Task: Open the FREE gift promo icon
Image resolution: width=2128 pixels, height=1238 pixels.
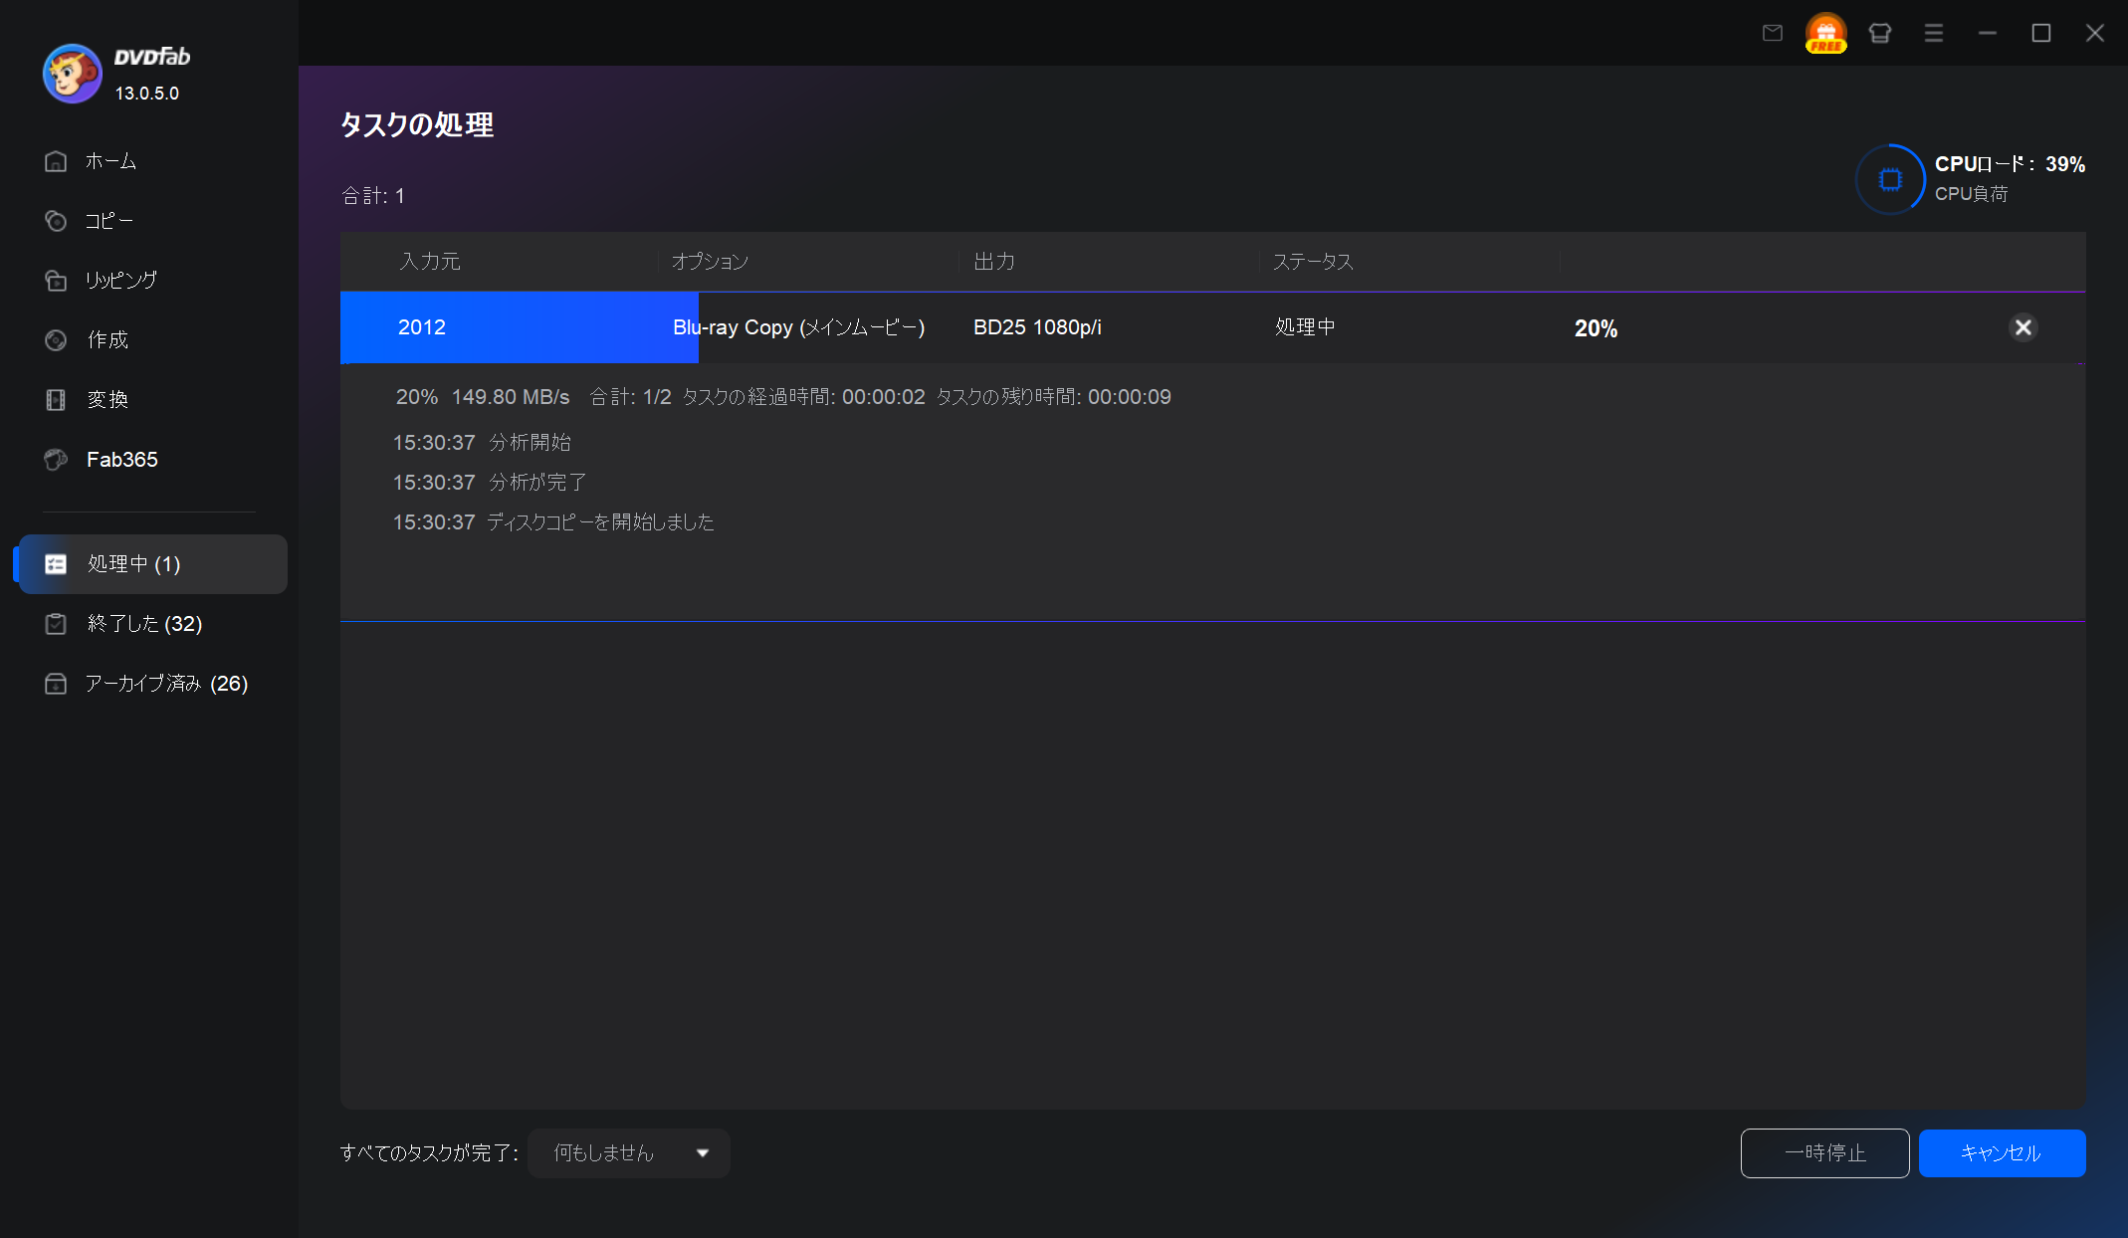Action: 1825,33
